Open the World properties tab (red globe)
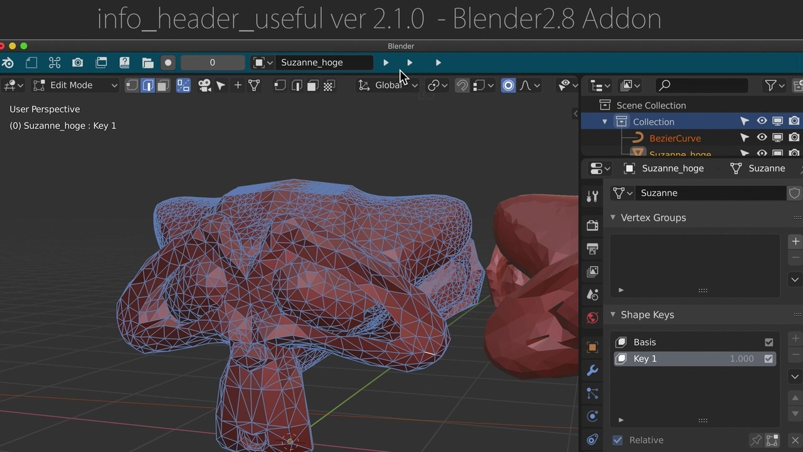 click(592, 318)
